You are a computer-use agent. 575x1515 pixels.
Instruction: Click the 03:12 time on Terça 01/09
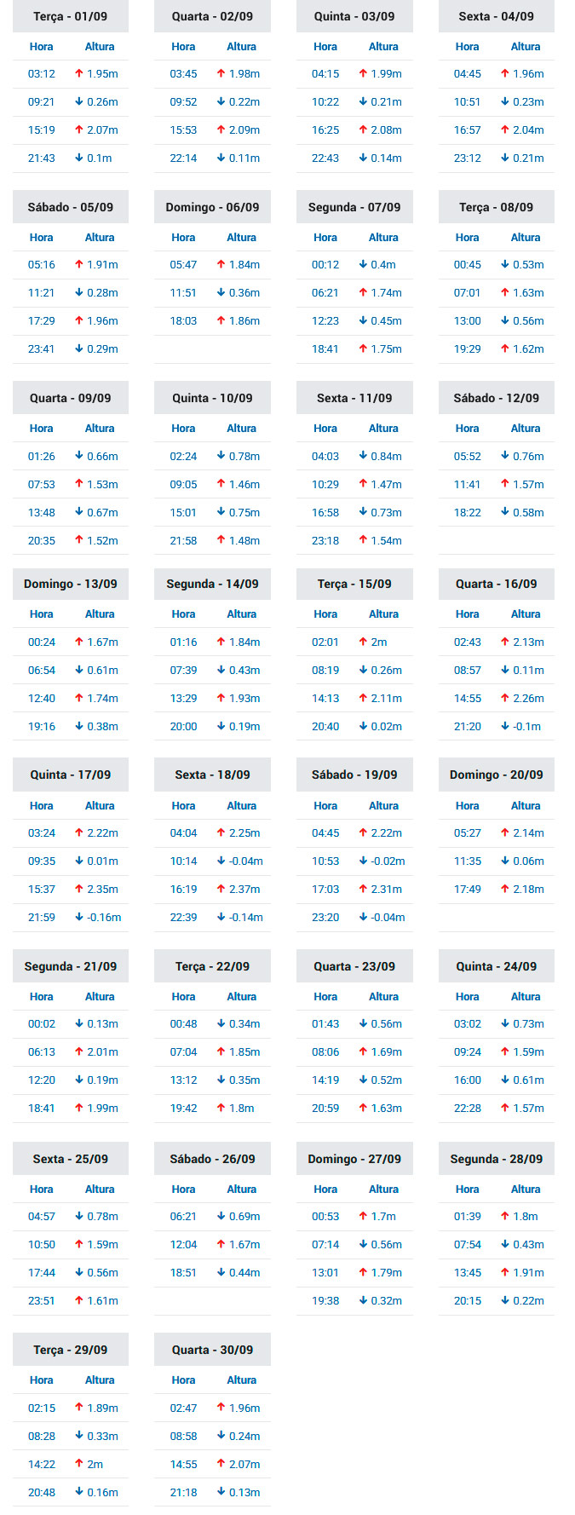pos(42,74)
